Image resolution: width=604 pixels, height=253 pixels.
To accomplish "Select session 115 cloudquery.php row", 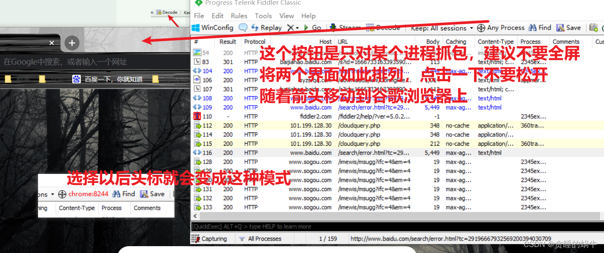I will pos(398,144).
